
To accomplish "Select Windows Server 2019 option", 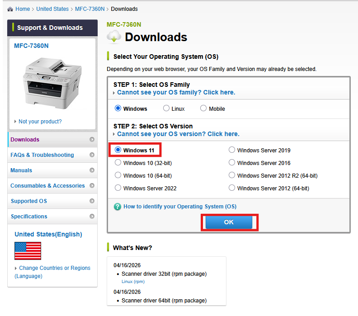I will point(232,150).
